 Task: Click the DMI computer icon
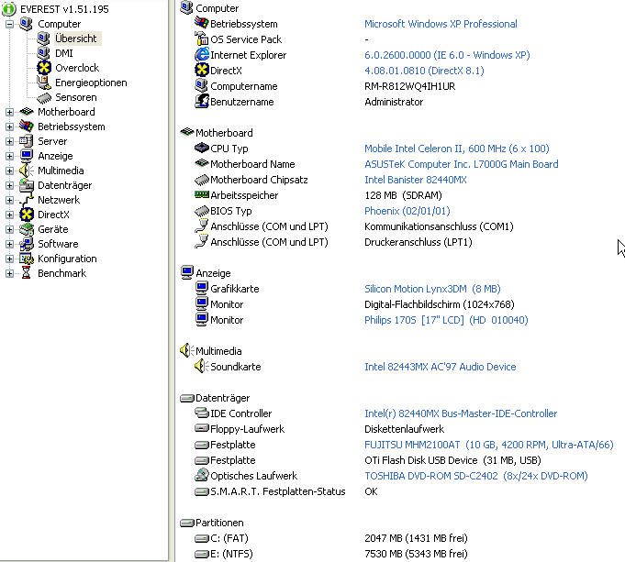click(x=43, y=53)
